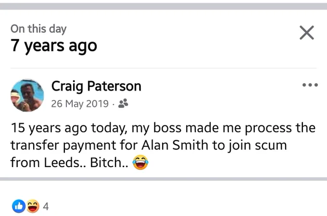
Task: Tap the "On this day" header label
Action: point(38,29)
